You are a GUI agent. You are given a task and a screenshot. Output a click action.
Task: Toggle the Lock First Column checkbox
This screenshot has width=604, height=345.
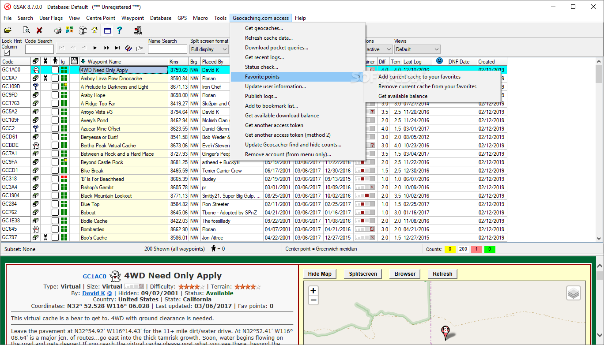click(x=7, y=53)
